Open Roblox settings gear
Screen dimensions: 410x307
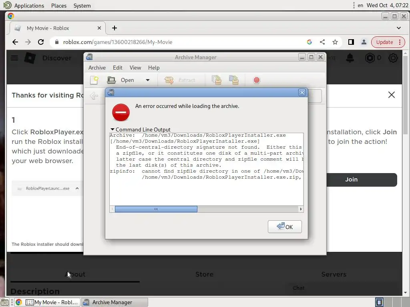[x=393, y=58]
